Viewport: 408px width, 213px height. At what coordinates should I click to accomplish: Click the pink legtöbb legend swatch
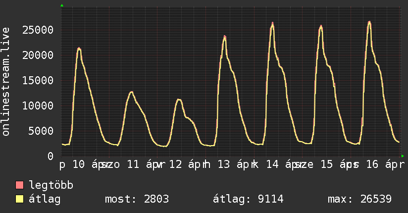(19, 185)
